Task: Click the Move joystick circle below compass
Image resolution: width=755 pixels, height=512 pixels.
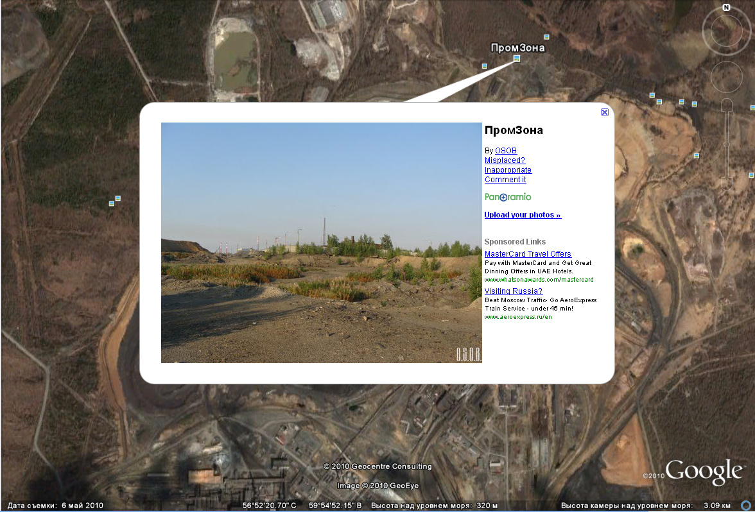Action: [727, 77]
